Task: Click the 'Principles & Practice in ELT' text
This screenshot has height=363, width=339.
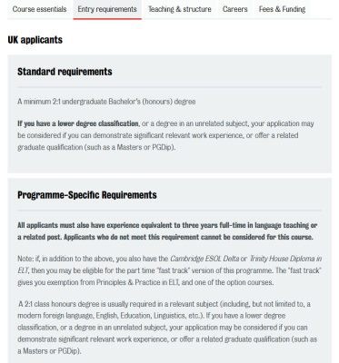Action: [x=137, y=282]
